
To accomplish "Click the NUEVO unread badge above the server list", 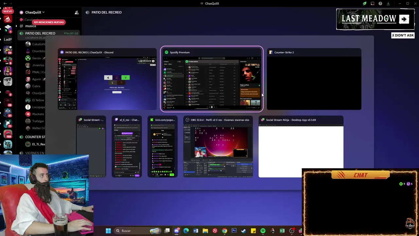I will click(x=8, y=11).
